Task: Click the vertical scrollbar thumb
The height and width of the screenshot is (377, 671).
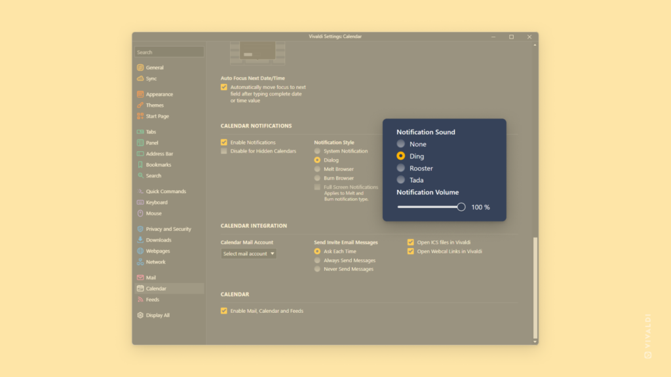Action: (x=535, y=287)
